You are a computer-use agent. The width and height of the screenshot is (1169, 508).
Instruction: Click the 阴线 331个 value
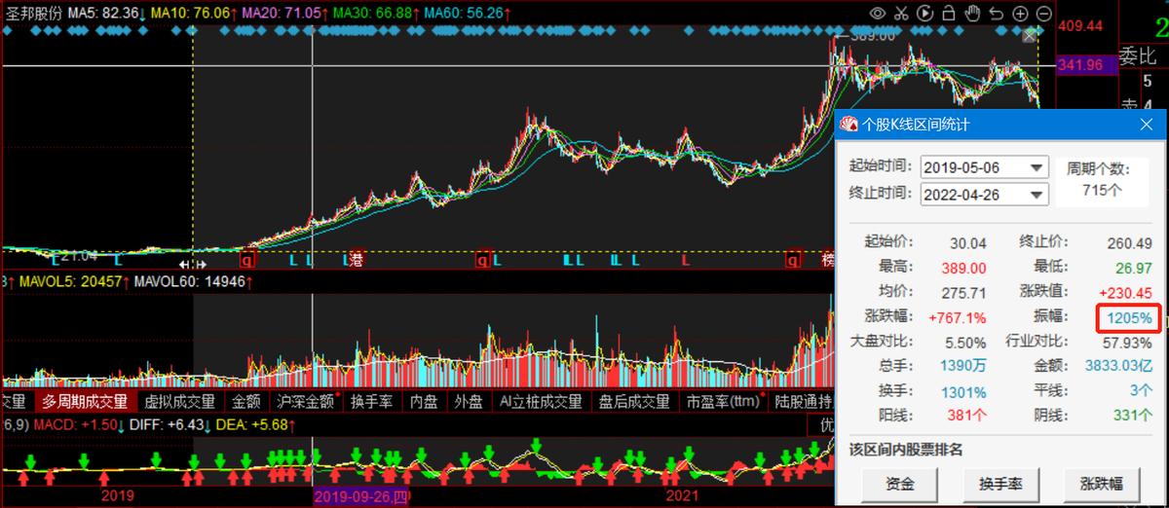[1133, 416]
